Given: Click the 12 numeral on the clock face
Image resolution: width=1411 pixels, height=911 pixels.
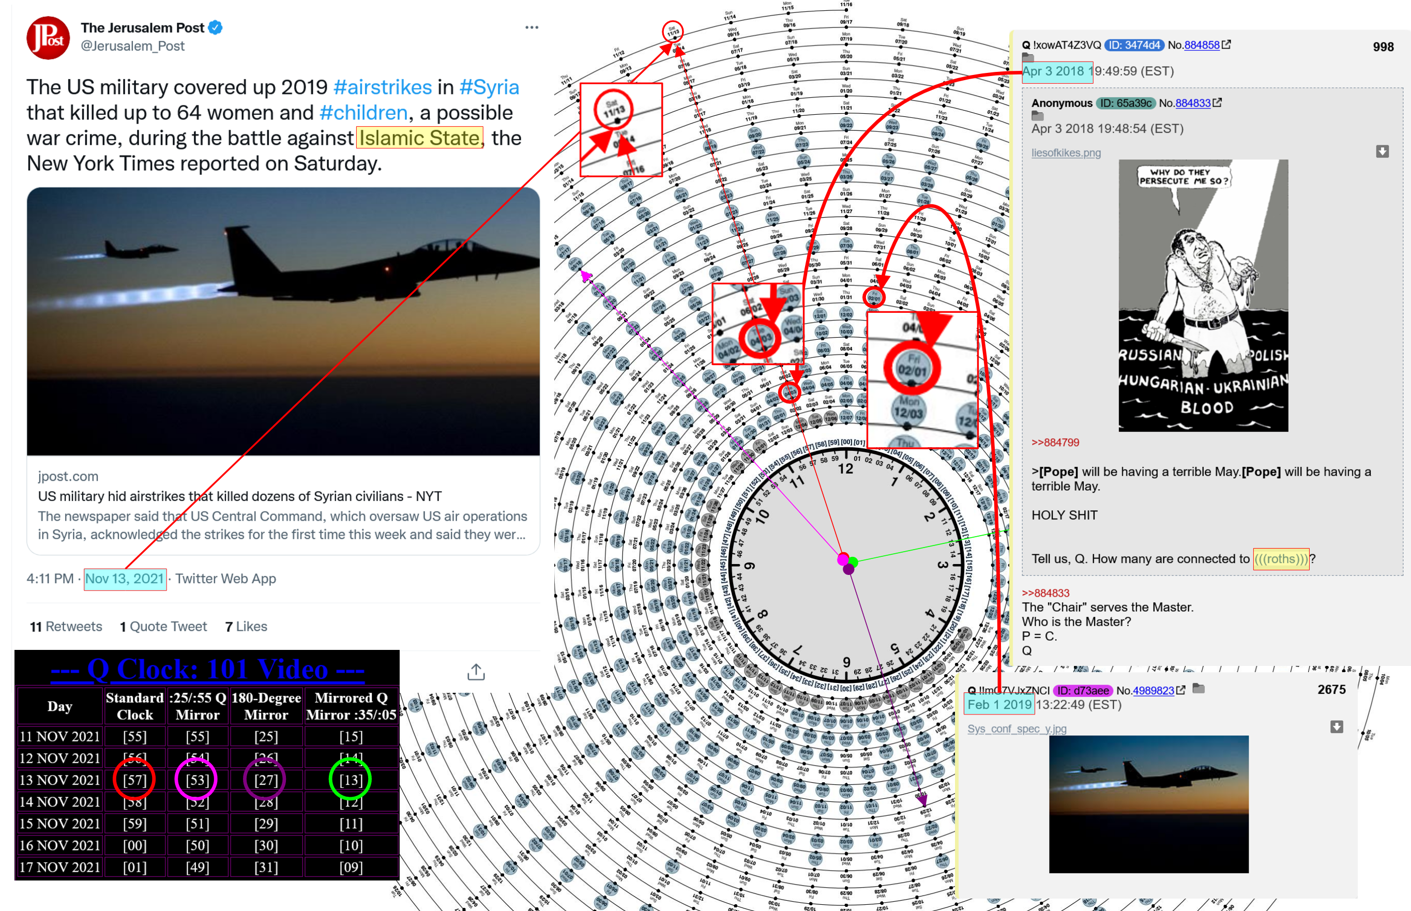Looking at the screenshot, I should (845, 469).
